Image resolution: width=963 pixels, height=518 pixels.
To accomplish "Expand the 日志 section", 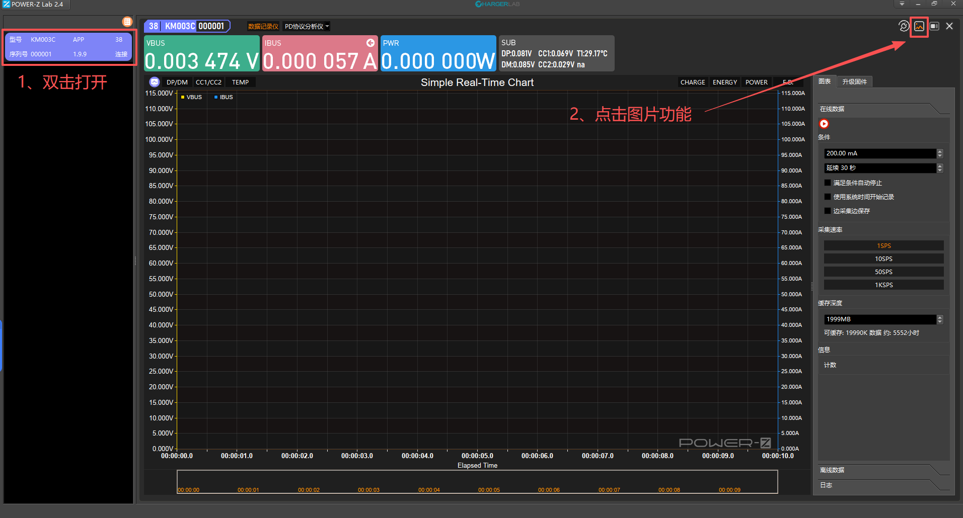I will 826,485.
